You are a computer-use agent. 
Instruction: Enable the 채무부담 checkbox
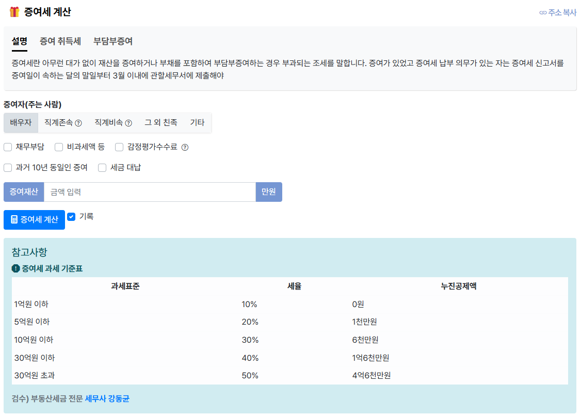pyautogui.click(x=8, y=147)
